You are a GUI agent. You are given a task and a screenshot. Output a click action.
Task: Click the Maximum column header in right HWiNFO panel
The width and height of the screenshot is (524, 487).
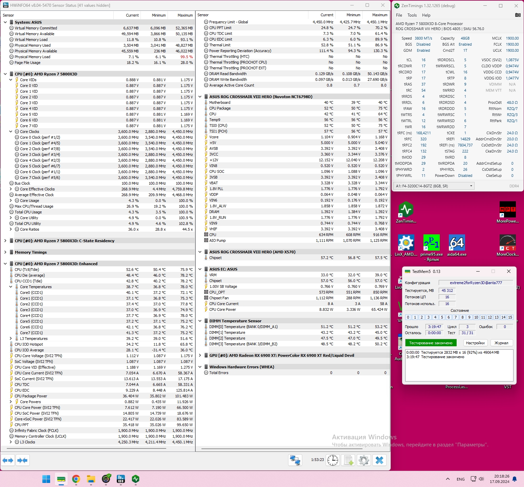tap(376, 15)
